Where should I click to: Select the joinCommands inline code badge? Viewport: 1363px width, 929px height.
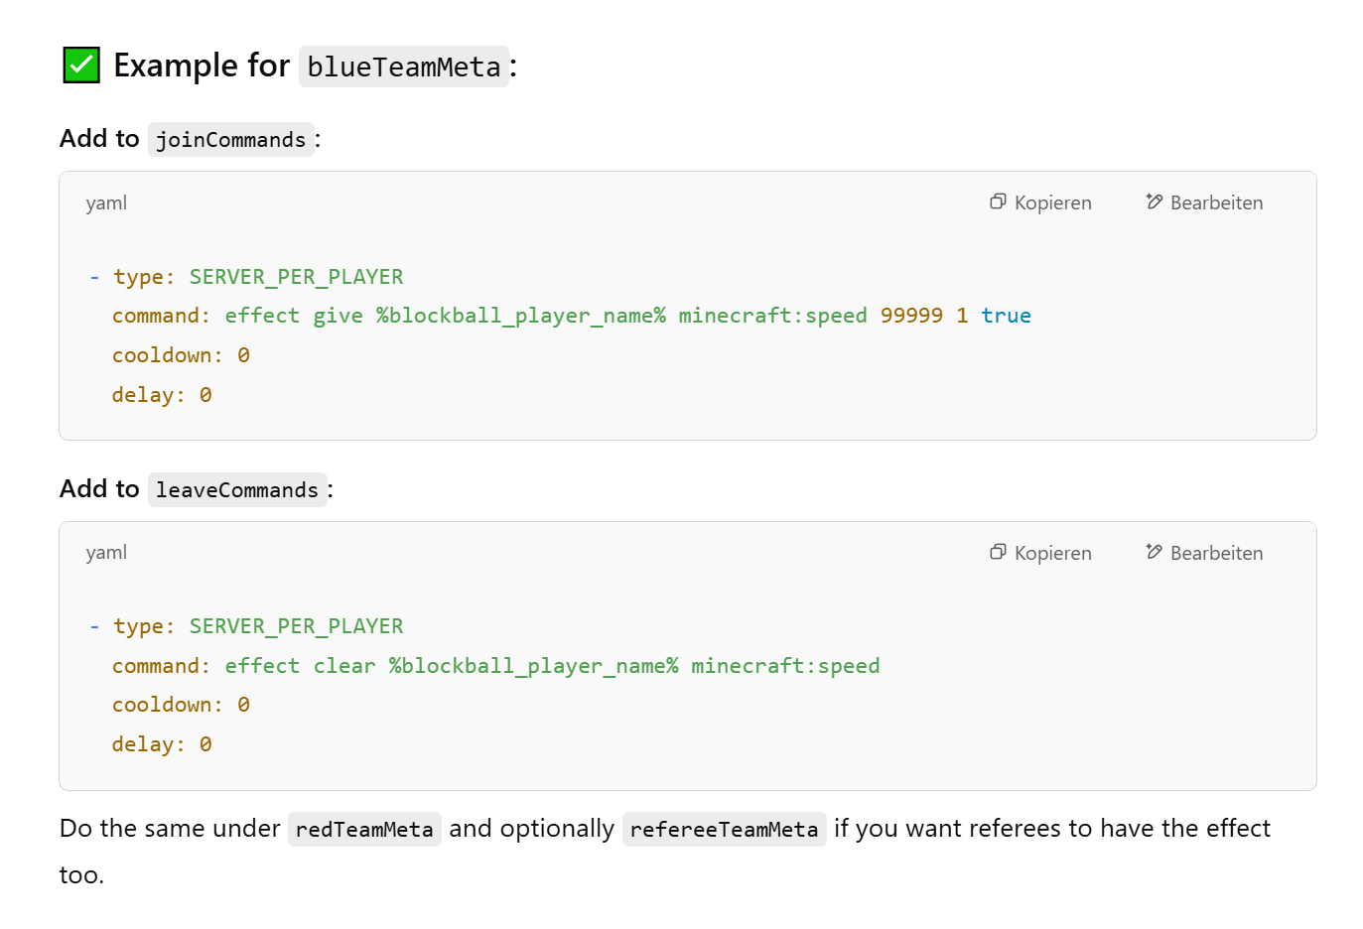pos(230,139)
